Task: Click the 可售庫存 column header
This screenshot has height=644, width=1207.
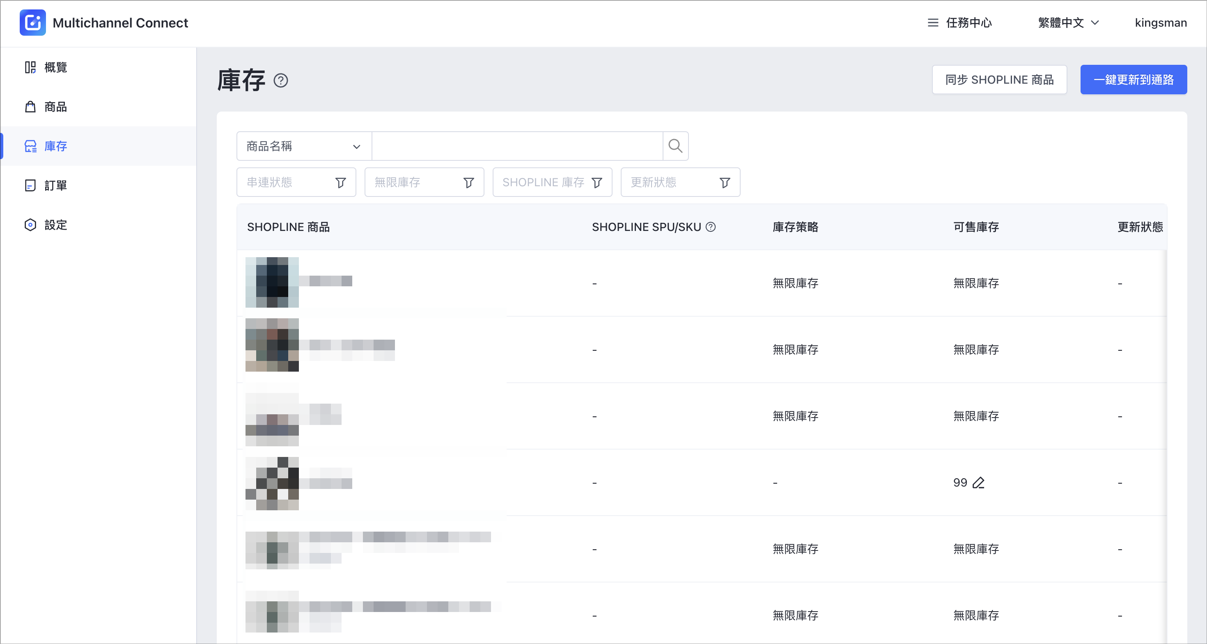Action: pos(976,227)
